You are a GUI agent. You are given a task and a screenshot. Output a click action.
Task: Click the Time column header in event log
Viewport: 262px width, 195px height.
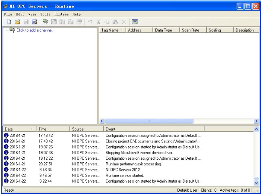pos(53,129)
